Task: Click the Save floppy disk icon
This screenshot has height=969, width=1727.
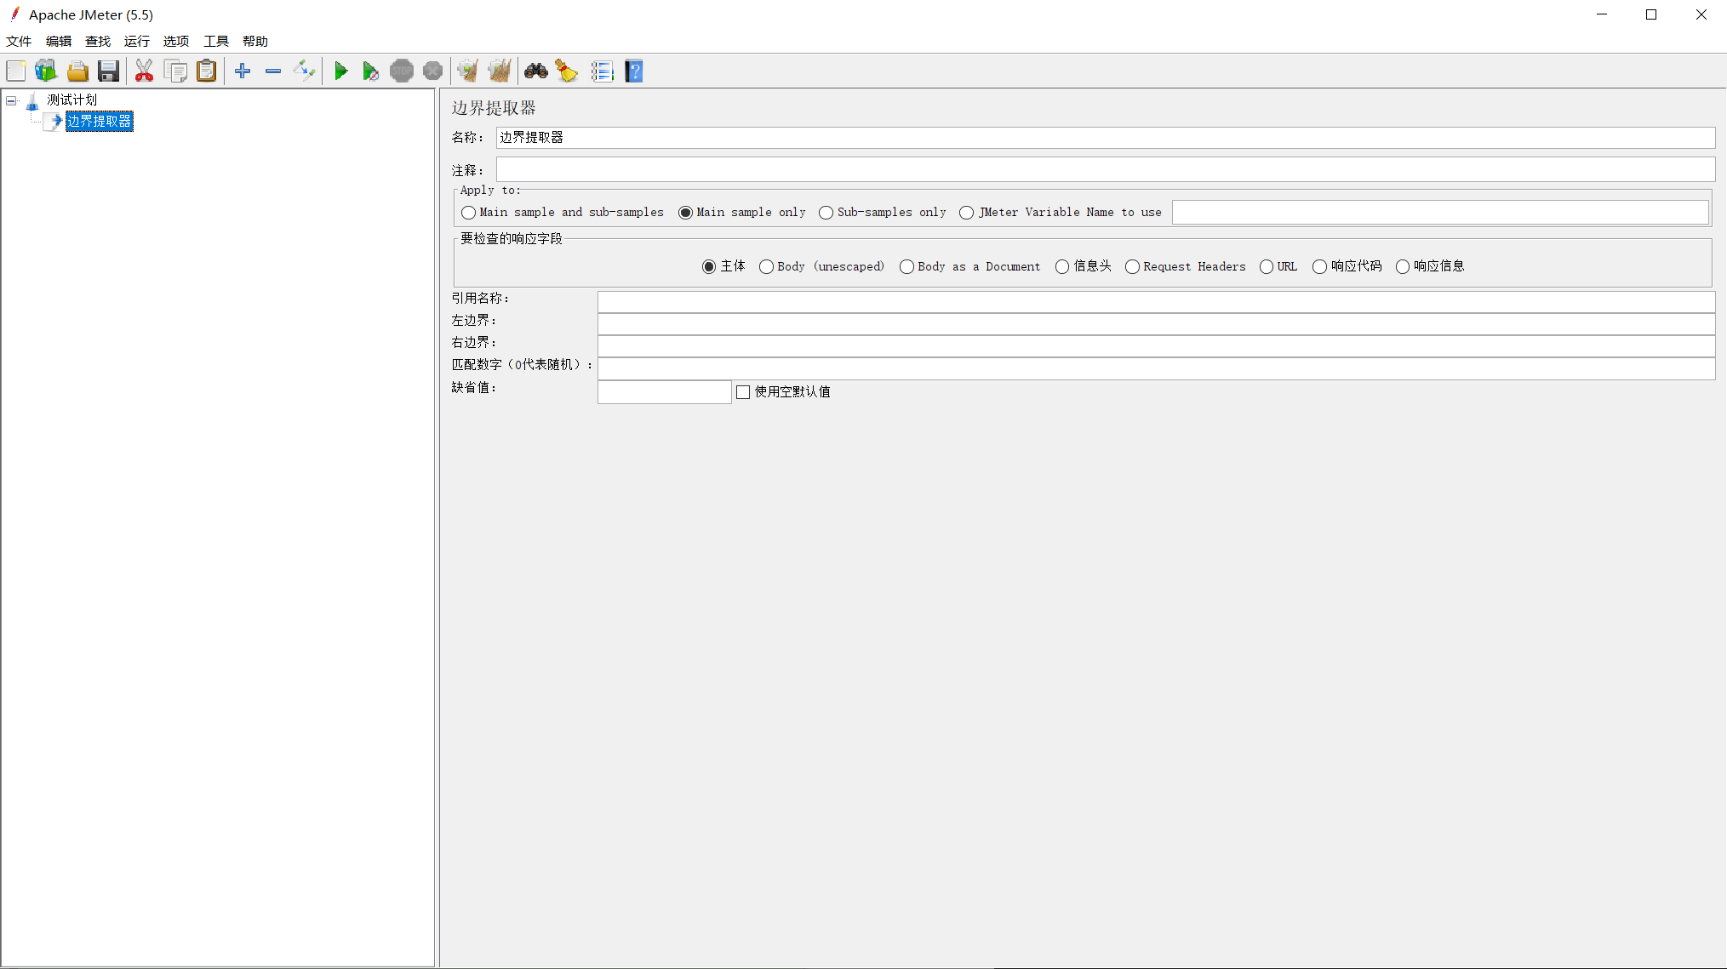Action: [108, 71]
